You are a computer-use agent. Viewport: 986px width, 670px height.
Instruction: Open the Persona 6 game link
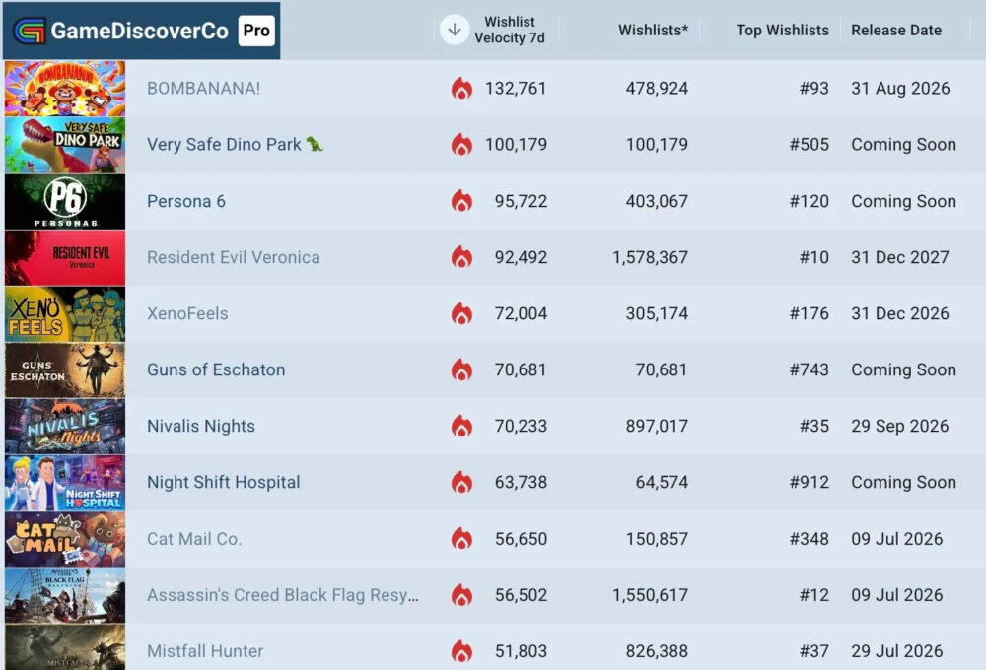click(186, 201)
